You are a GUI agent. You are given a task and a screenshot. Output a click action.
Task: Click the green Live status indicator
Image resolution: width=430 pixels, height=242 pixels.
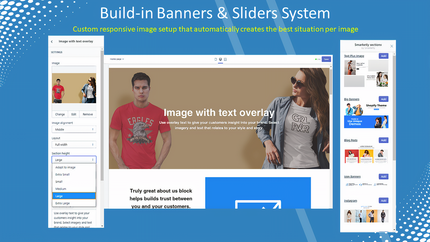[x=316, y=59]
